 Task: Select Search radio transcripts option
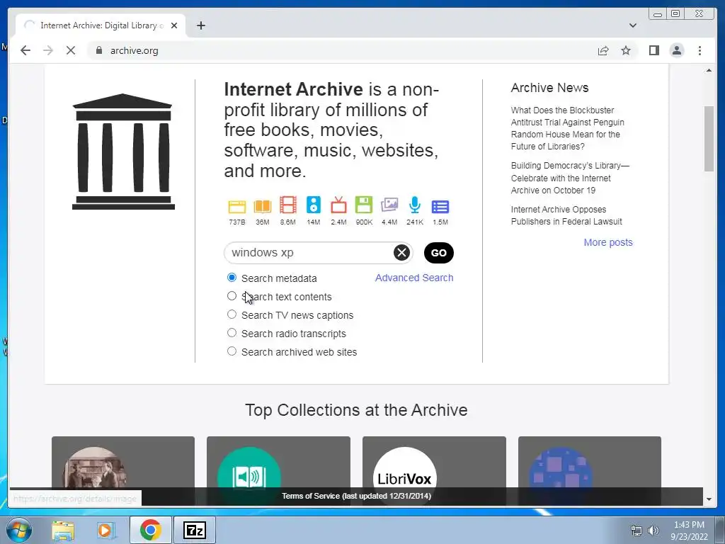click(x=232, y=333)
